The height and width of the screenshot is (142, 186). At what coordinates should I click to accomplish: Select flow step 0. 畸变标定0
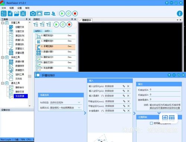click(55, 36)
